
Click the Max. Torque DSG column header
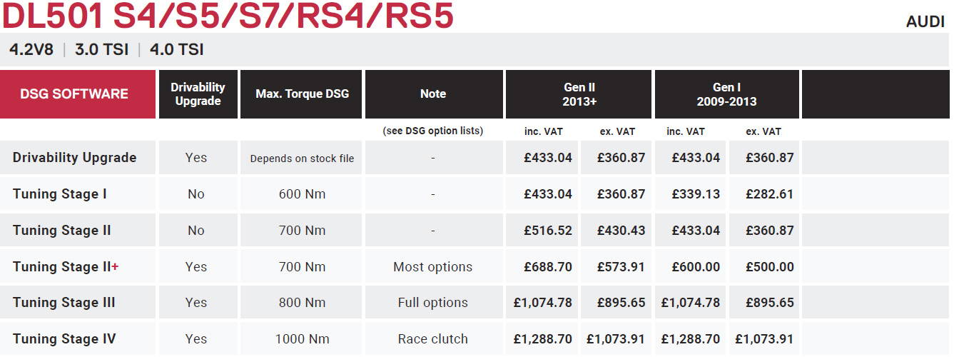pyautogui.click(x=302, y=94)
